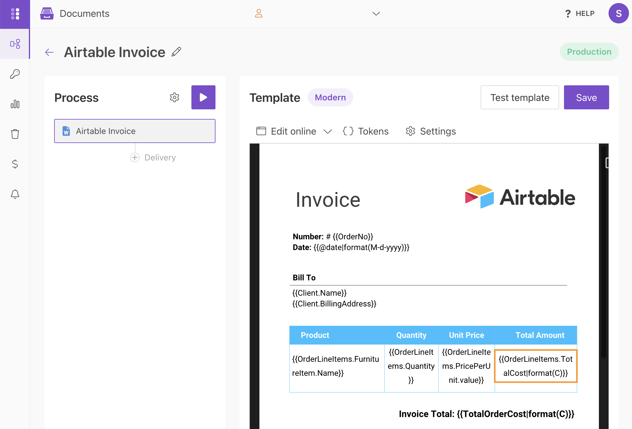Open the processes sidebar icon
The height and width of the screenshot is (429, 632).
click(15, 44)
